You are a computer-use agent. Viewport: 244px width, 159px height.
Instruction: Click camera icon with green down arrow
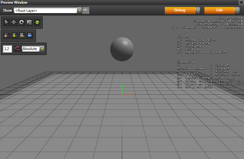coord(14,35)
